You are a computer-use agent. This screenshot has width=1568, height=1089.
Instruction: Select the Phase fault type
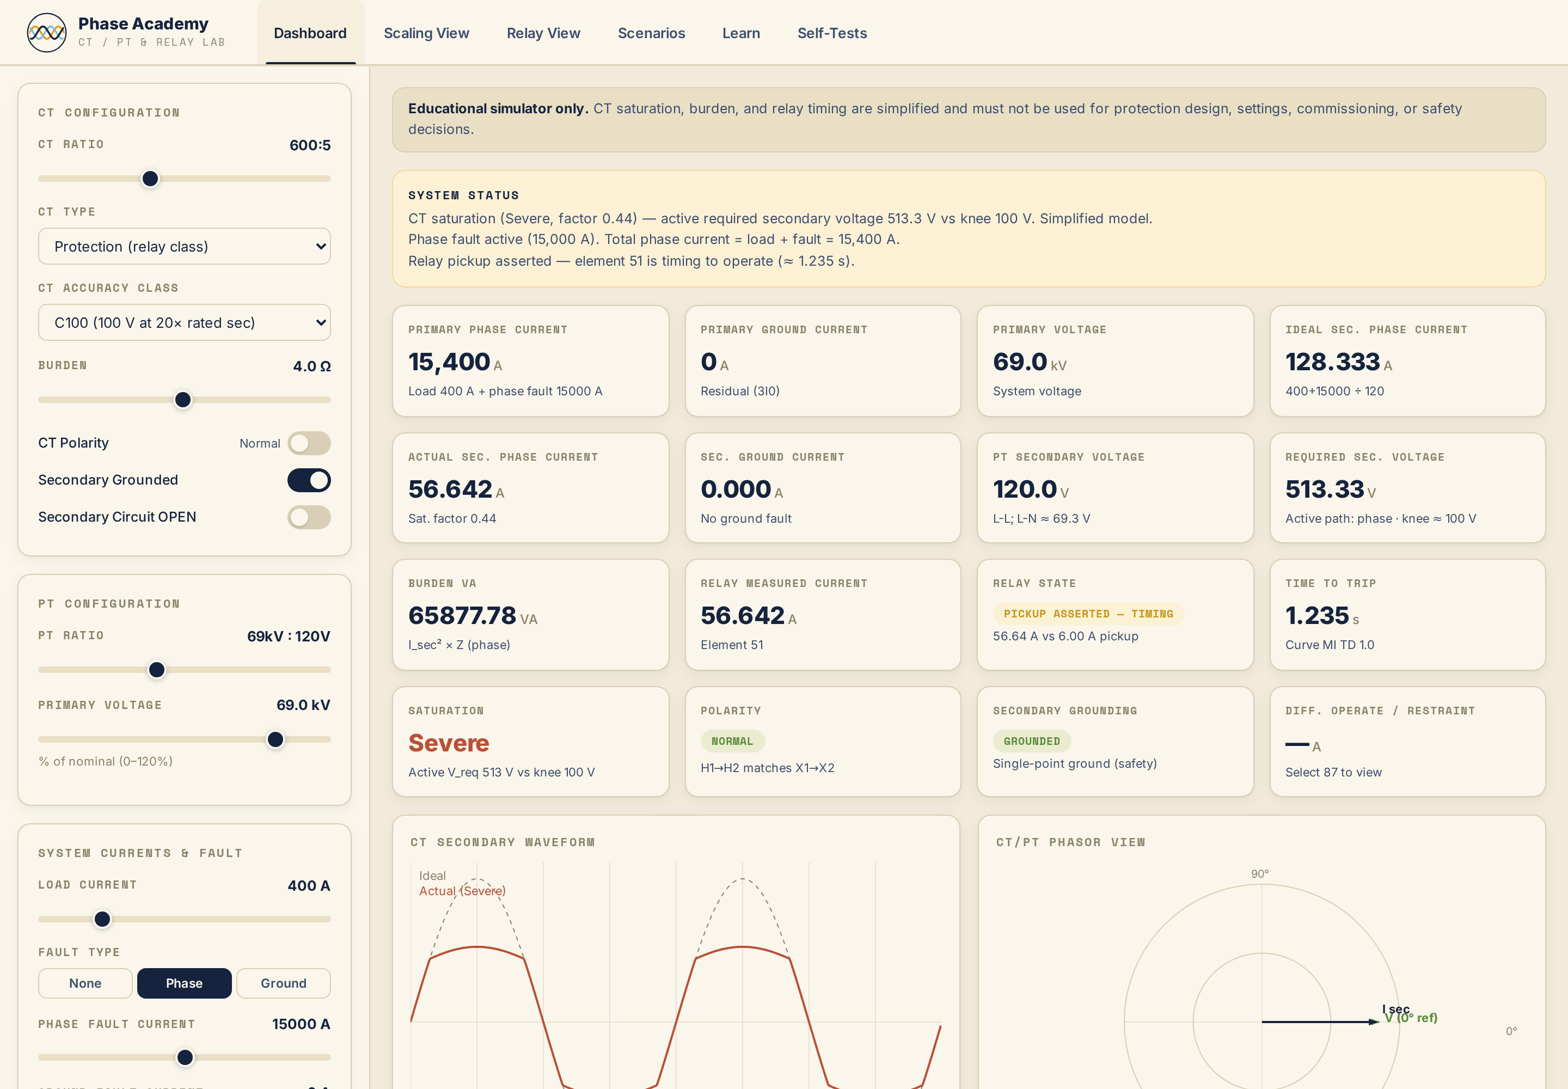pyautogui.click(x=184, y=983)
